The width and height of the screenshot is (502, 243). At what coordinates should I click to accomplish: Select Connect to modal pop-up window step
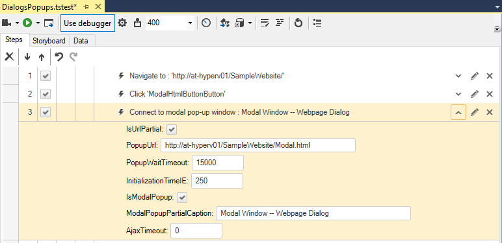239,112
